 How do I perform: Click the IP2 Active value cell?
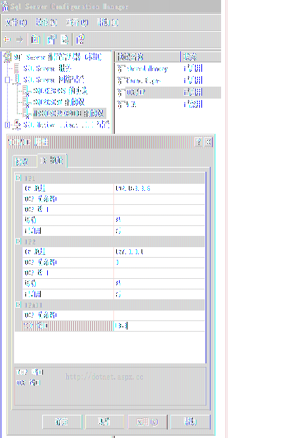(159, 284)
